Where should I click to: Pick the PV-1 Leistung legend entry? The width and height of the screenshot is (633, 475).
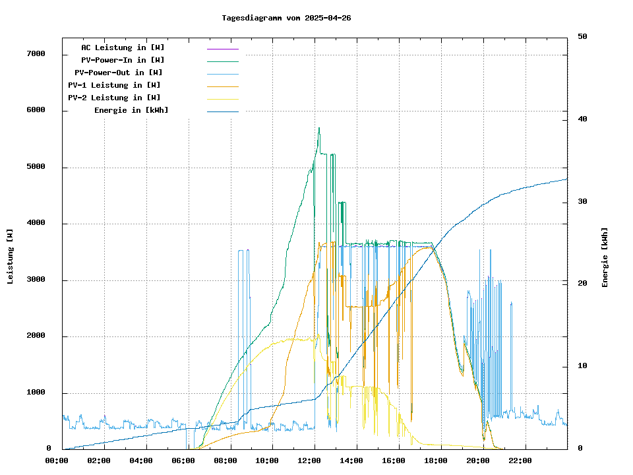click(x=114, y=85)
